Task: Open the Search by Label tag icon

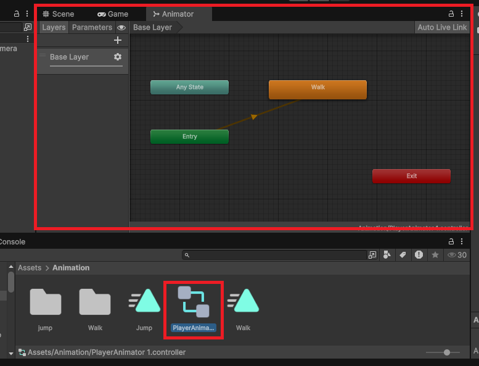Action: 403,255
